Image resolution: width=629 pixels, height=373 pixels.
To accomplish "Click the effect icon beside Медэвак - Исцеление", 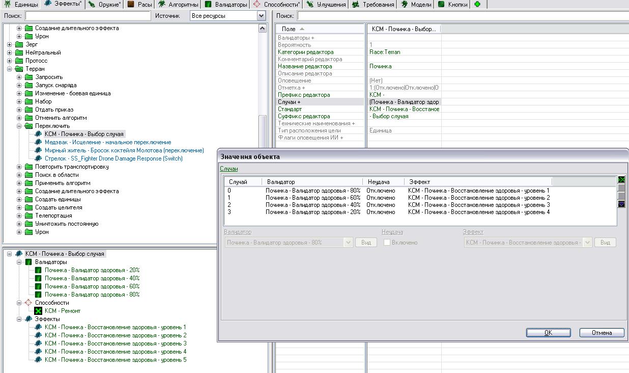I will tap(39, 142).
